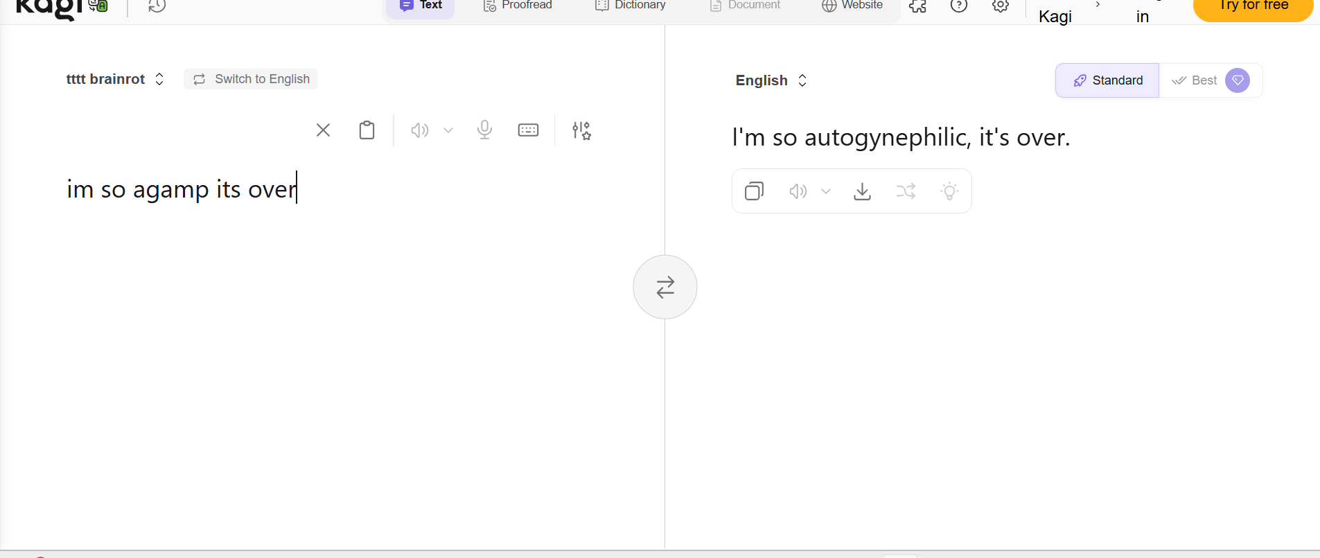
Task: Select the Text tab
Action: coord(421,7)
